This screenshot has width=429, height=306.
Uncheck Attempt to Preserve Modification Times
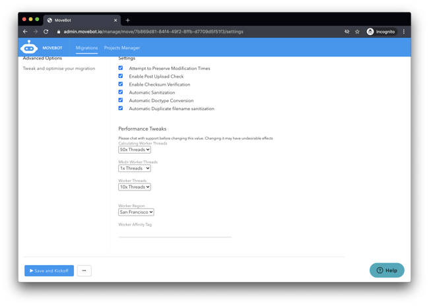point(121,68)
